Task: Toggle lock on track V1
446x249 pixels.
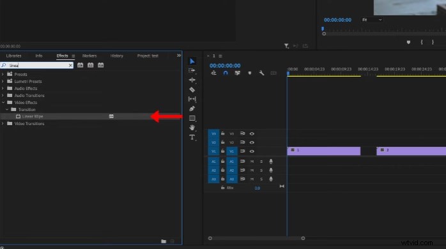Action: click(x=223, y=151)
